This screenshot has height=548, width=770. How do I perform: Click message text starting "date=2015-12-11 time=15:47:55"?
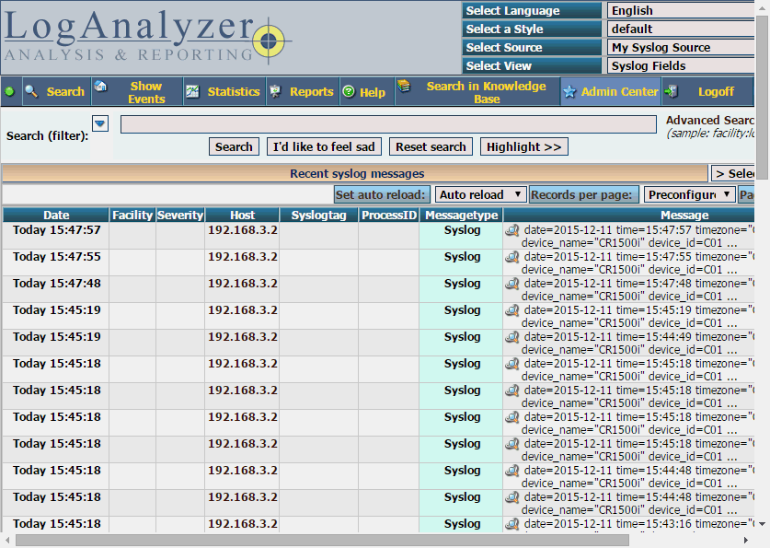pos(638,262)
